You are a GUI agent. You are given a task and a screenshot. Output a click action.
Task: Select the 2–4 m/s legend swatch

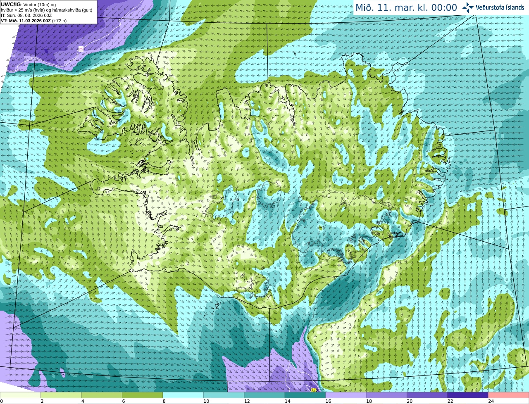[61, 395]
